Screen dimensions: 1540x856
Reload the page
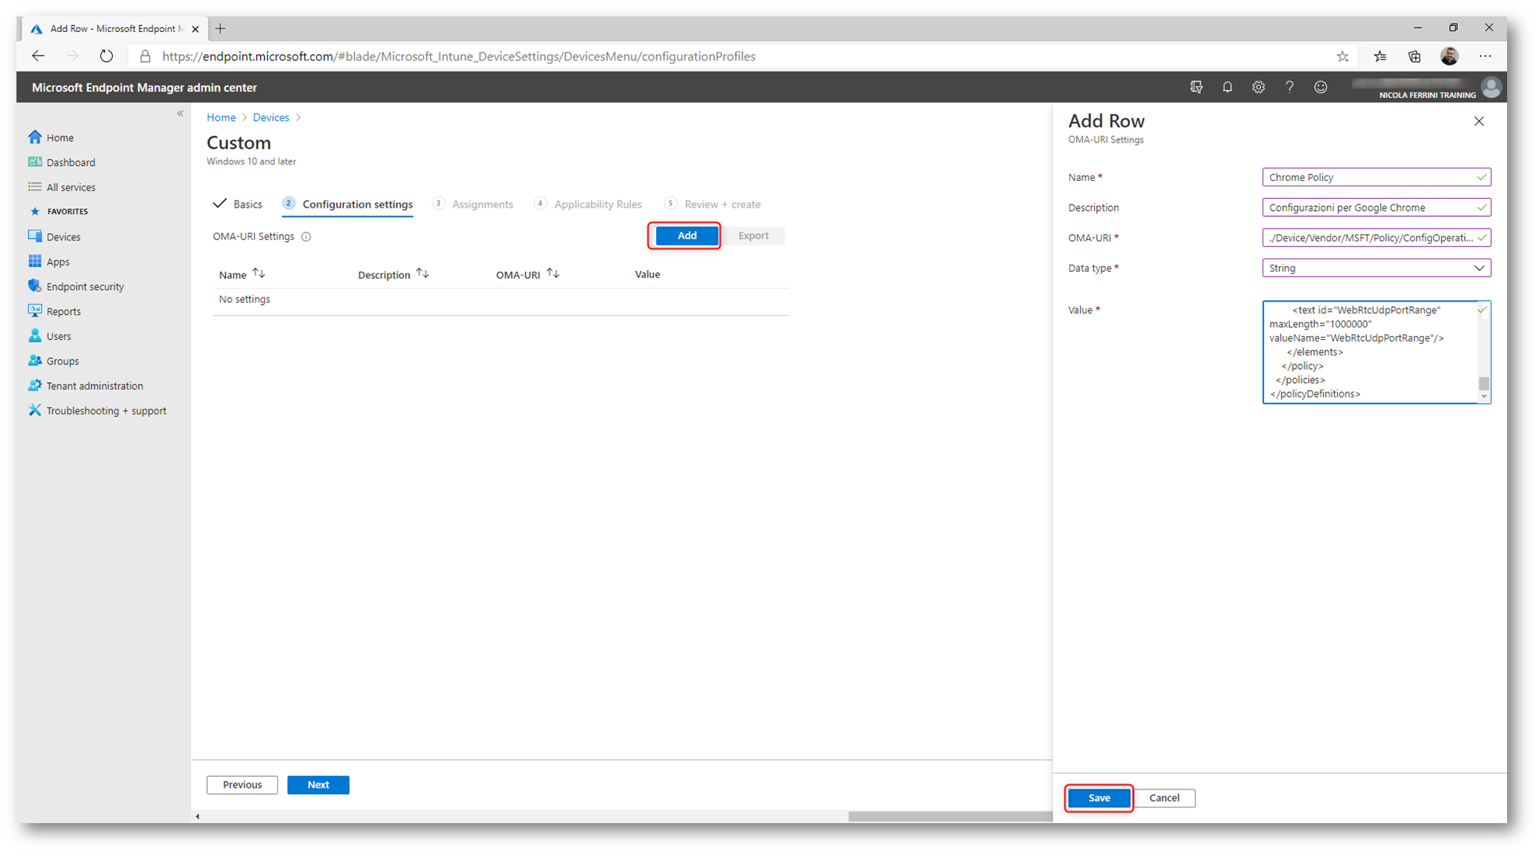tap(107, 56)
